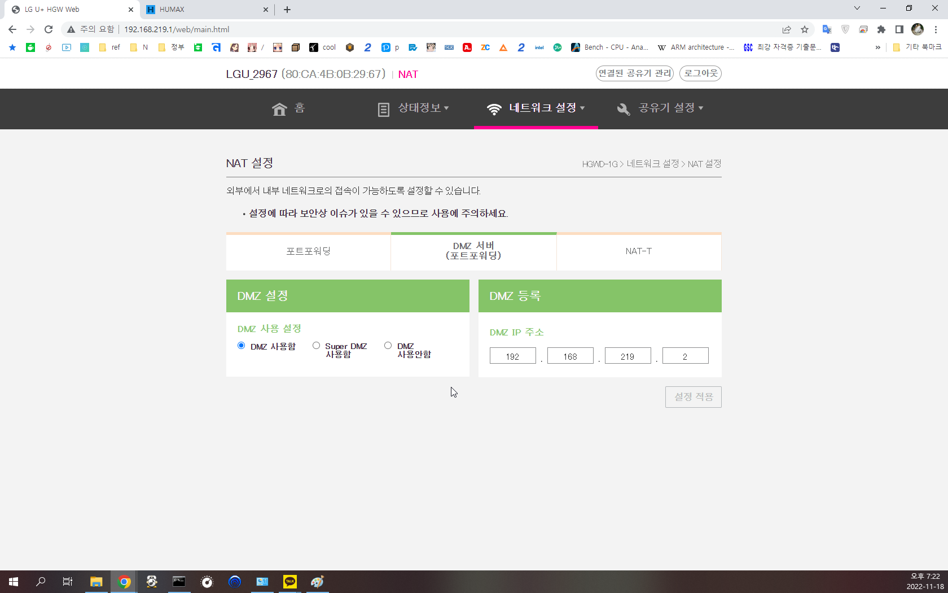Open File Explorer from the taskbar
The image size is (948, 593).
96,582
